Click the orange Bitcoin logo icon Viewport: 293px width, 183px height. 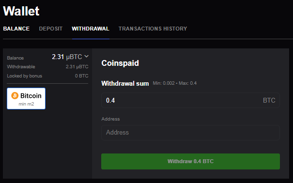(x=15, y=95)
